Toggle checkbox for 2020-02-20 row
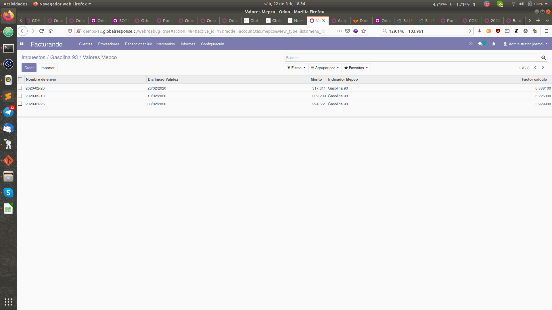Screen dimensions: 552x310 [x=20, y=88]
